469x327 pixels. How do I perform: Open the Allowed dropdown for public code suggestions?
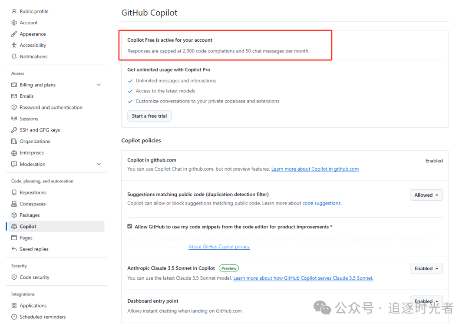pyautogui.click(x=426, y=195)
